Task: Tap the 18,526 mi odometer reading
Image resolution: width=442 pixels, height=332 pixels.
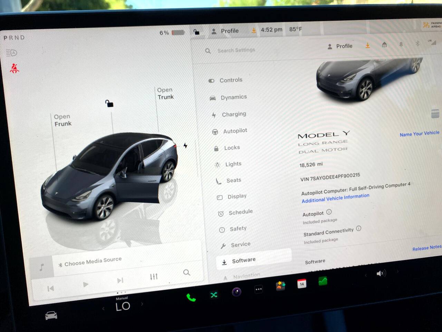Action: click(311, 165)
